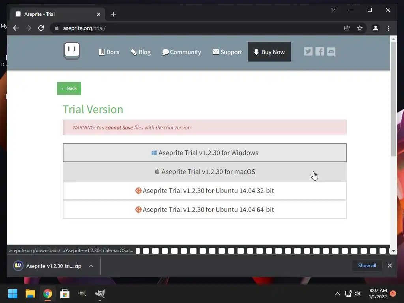
Task: Open a new browser tab
Action: [113, 14]
